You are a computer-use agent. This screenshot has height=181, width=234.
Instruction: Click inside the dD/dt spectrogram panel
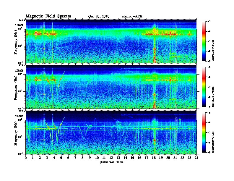click(x=111, y=87)
